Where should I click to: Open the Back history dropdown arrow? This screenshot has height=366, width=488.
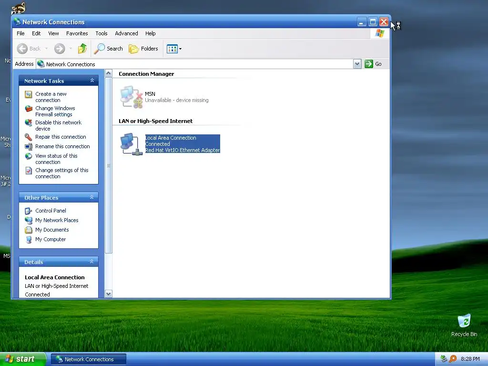coord(46,49)
